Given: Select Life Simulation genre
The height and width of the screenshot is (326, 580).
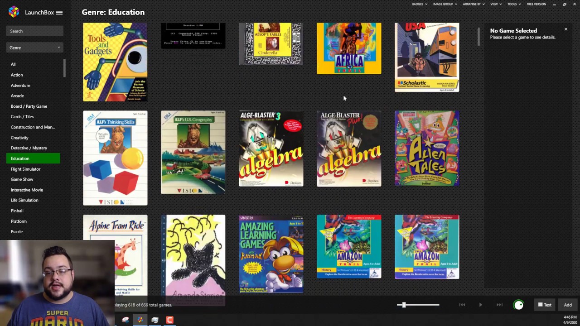Looking at the screenshot, I should click(24, 200).
